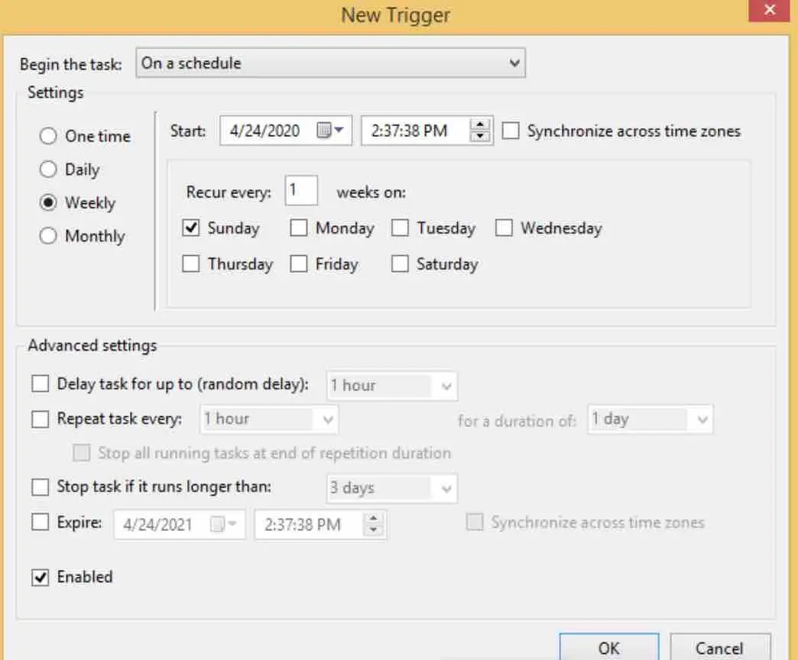The image size is (798, 660).
Task: Toggle the Enabled checkbox
Action: click(41, 577)
